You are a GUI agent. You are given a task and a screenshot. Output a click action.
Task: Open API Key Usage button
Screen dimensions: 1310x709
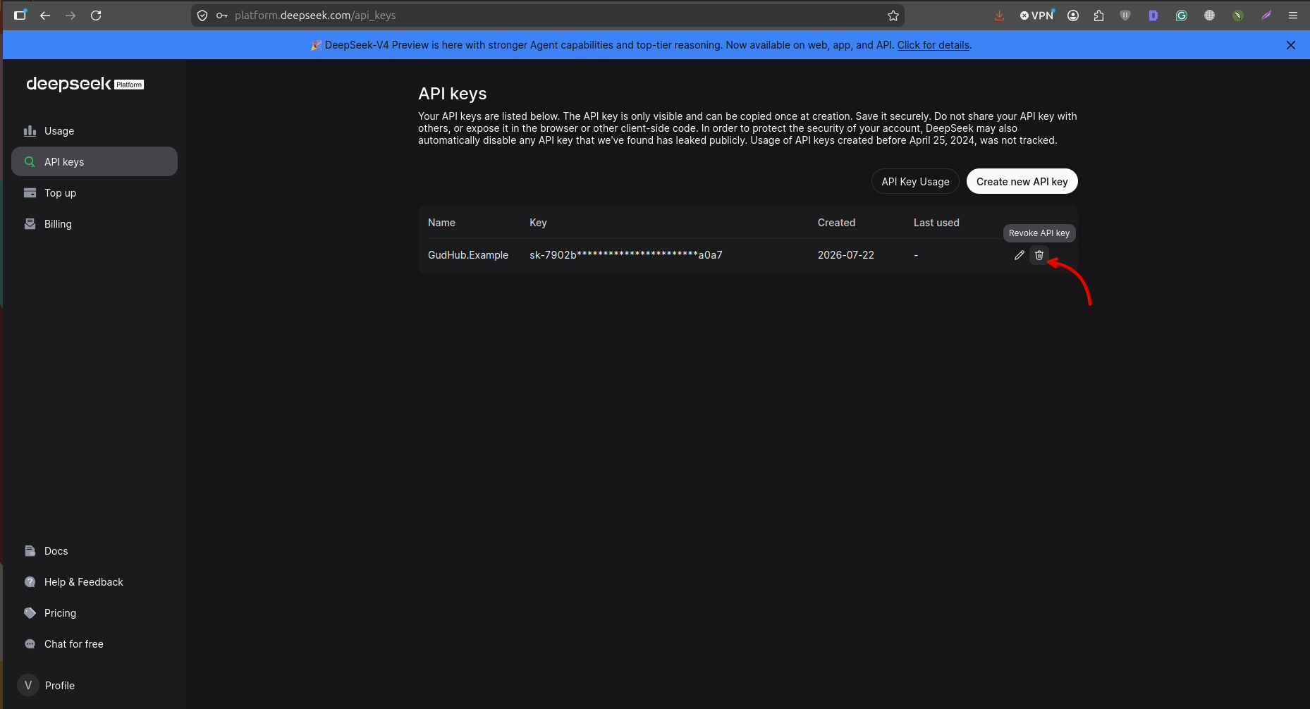coord(915,181)
